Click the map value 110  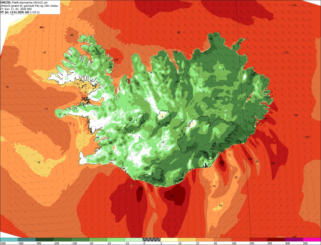[294, 5]
